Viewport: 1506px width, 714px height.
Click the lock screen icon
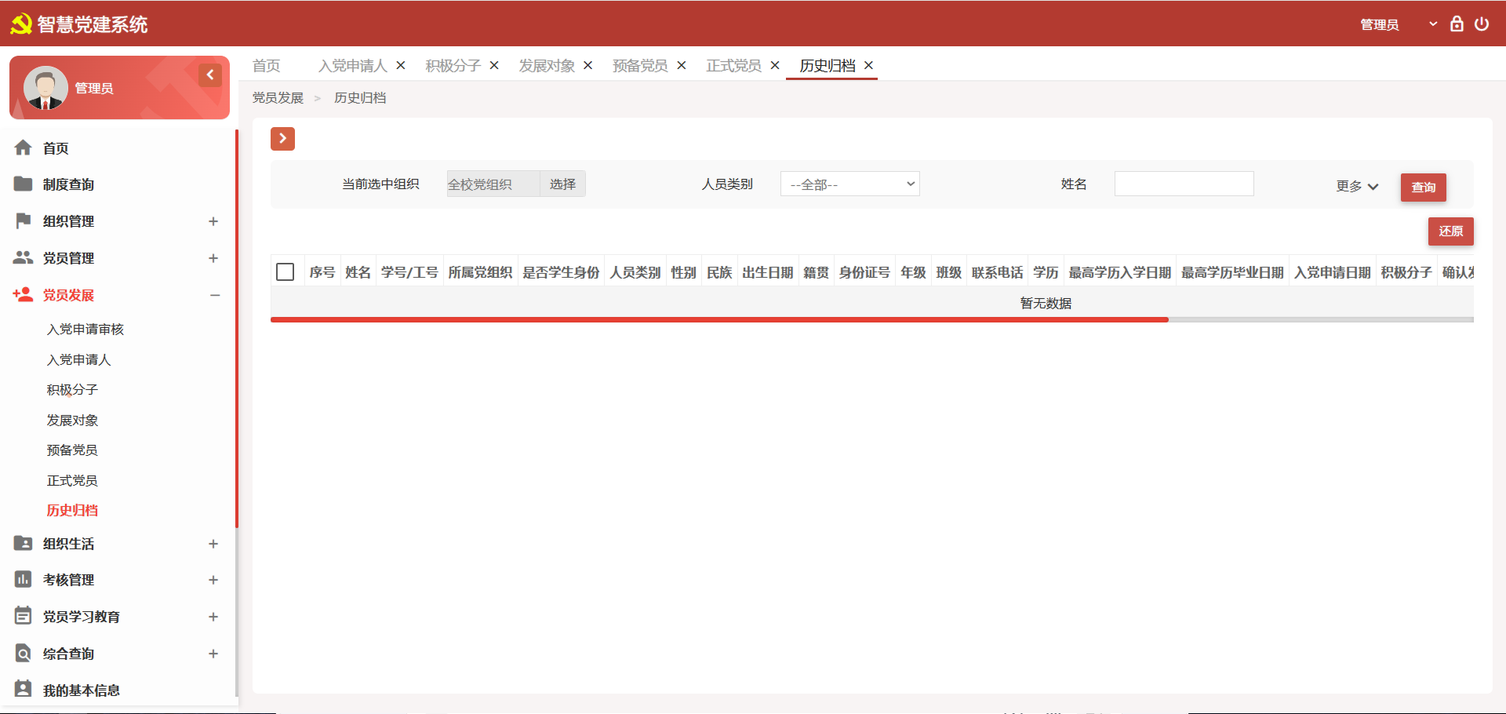click(1457, 24)
